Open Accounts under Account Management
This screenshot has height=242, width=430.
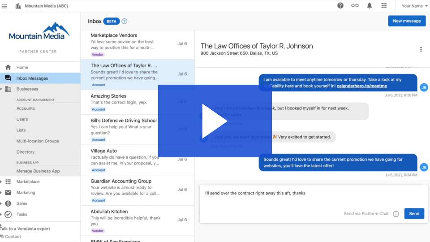tap(26, 108)
